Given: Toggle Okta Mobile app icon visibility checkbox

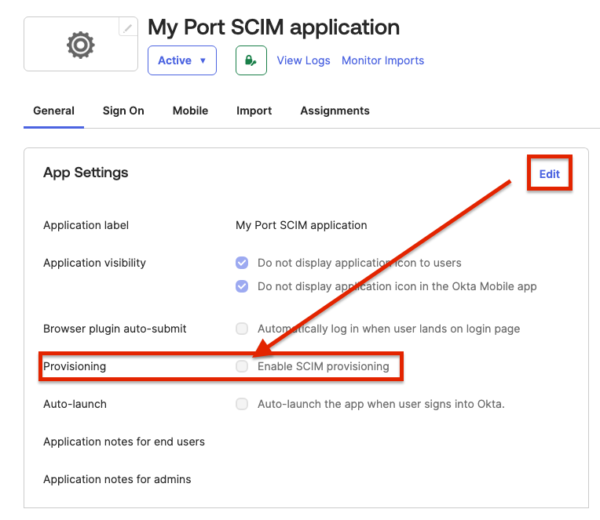Looking at the screenshot, I should tap(242, 286).
